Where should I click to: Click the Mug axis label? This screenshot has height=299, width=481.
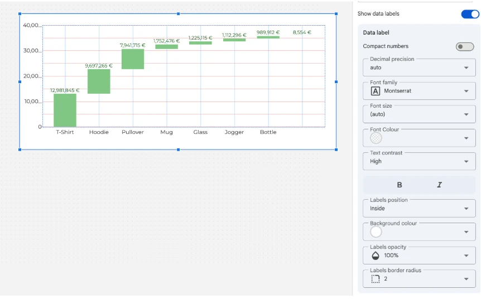pyautogui.click(x=167, y=132)
